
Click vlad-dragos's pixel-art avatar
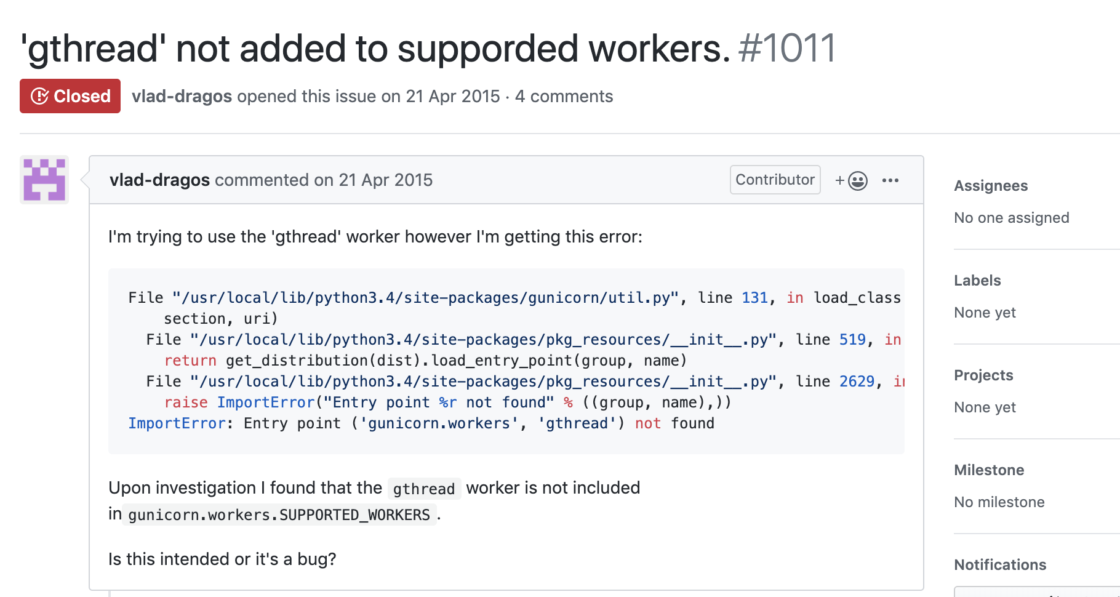point(44,180)
